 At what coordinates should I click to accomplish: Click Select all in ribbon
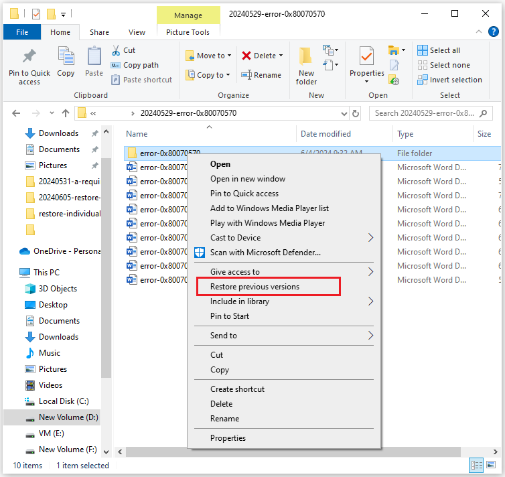(439, 50)
